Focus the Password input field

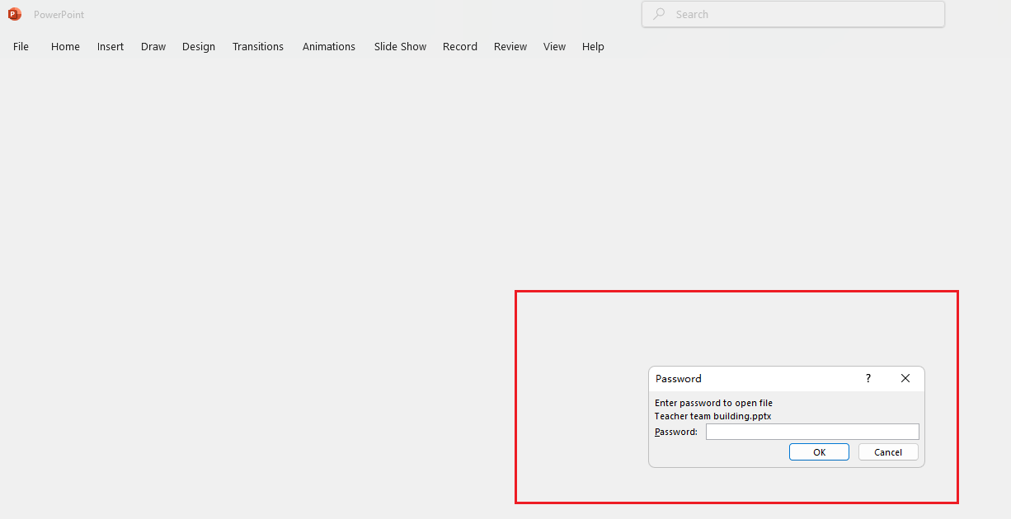[812, 432]
